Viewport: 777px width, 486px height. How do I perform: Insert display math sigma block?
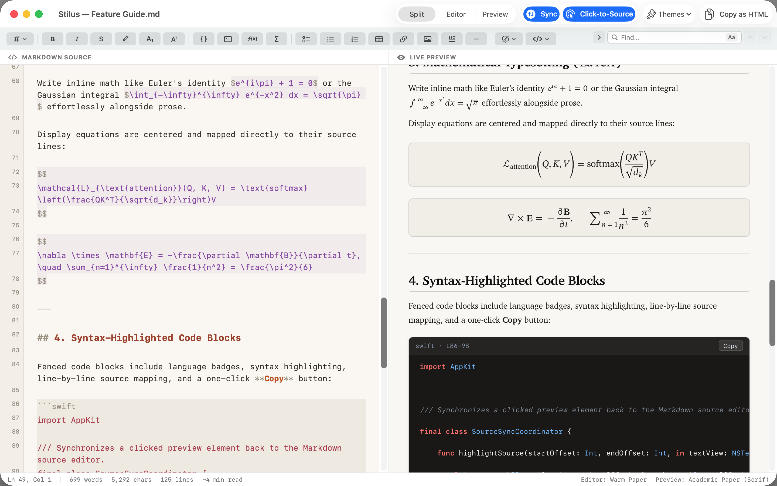click(277, 39)
